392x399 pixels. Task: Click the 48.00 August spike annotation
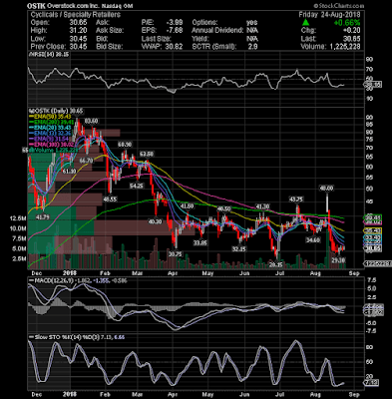(x=326, y=189)
